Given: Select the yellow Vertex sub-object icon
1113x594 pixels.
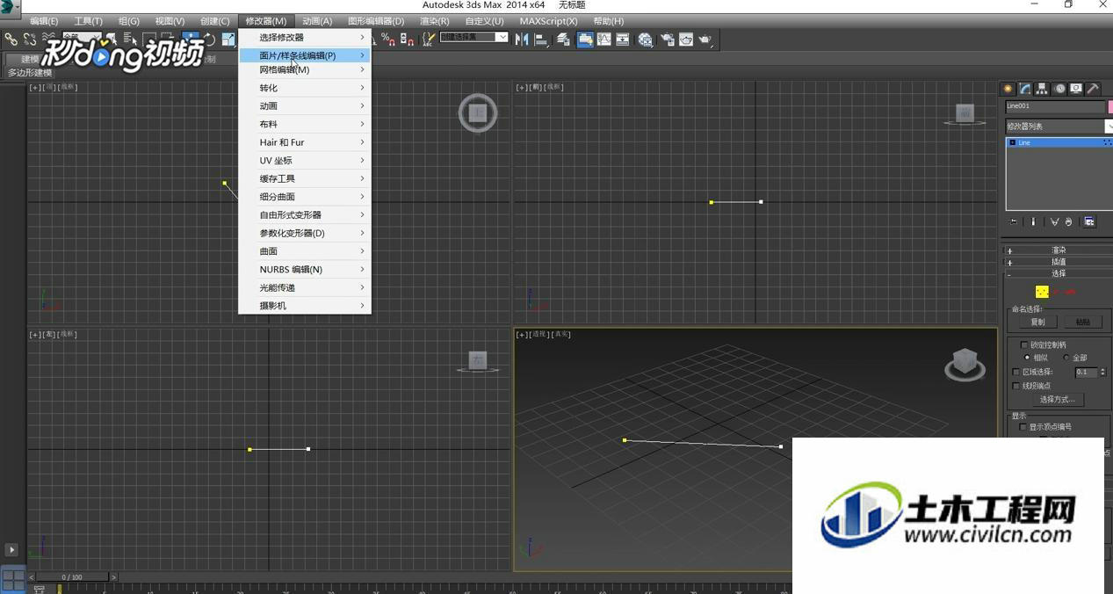Looking at the screenshot, I should click(1042, 292).
